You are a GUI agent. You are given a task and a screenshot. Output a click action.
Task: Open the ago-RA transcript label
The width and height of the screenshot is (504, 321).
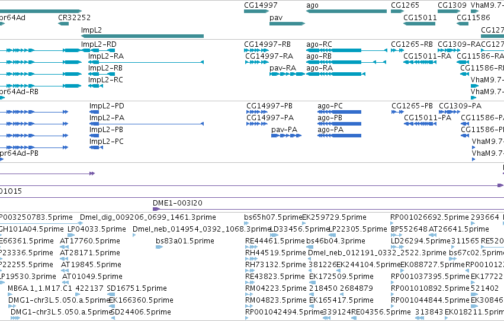[x=319, y=68]
